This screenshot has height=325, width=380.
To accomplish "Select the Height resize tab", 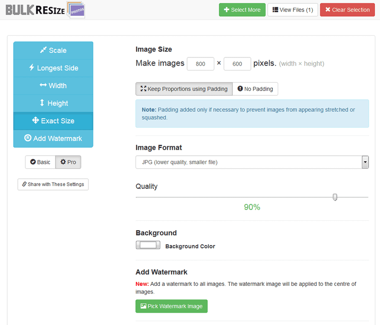I will pos(53,103).
